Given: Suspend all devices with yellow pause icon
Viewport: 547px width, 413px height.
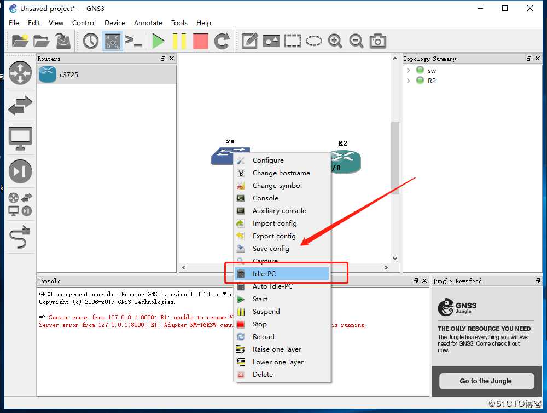Looking at the screenshot, I should 179,41.
